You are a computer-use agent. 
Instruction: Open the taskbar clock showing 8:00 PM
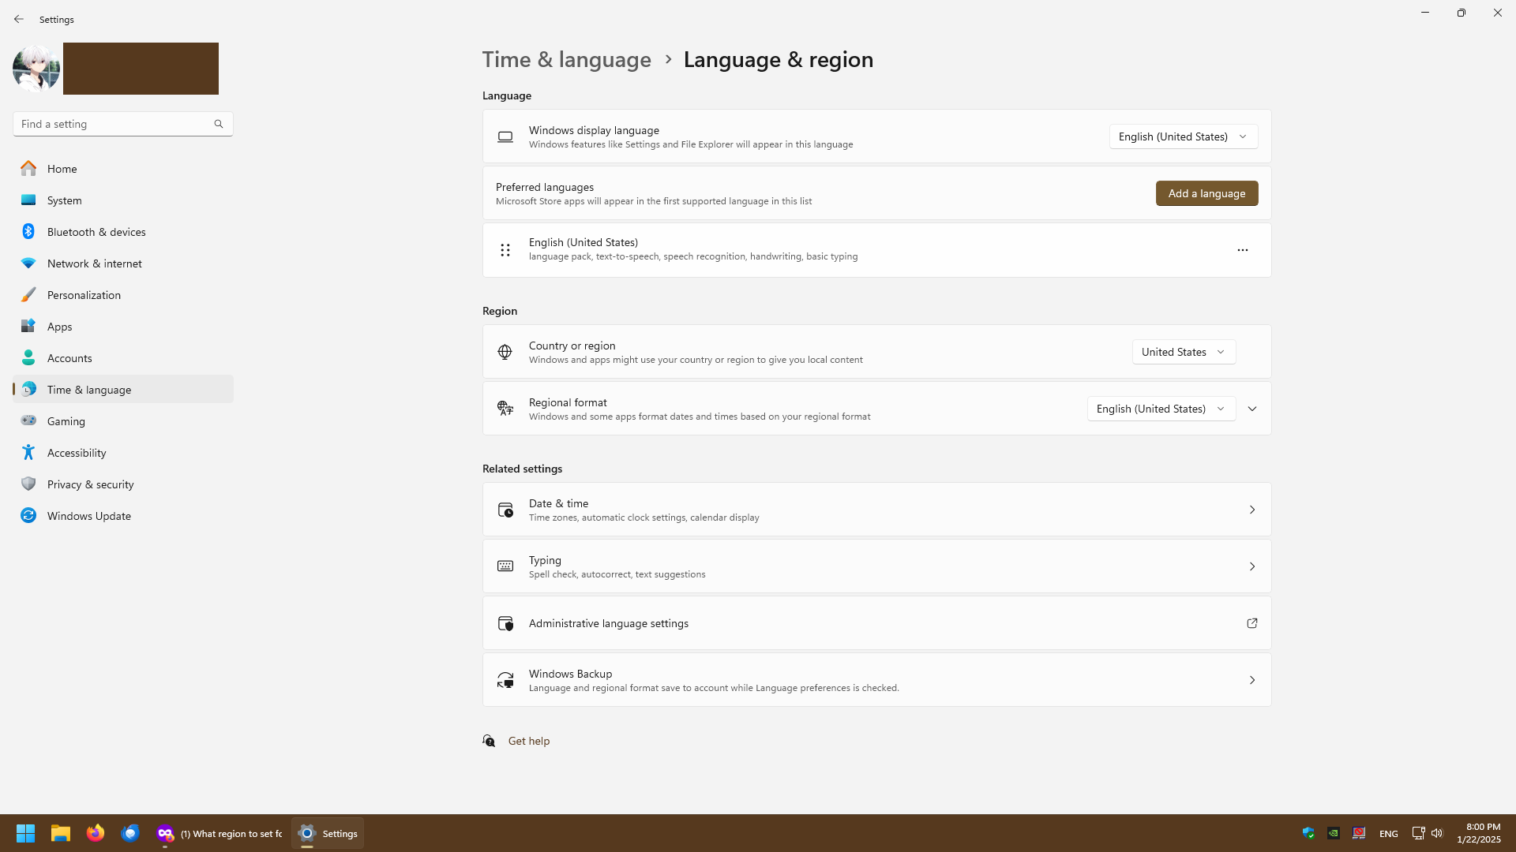[1479, 833]
